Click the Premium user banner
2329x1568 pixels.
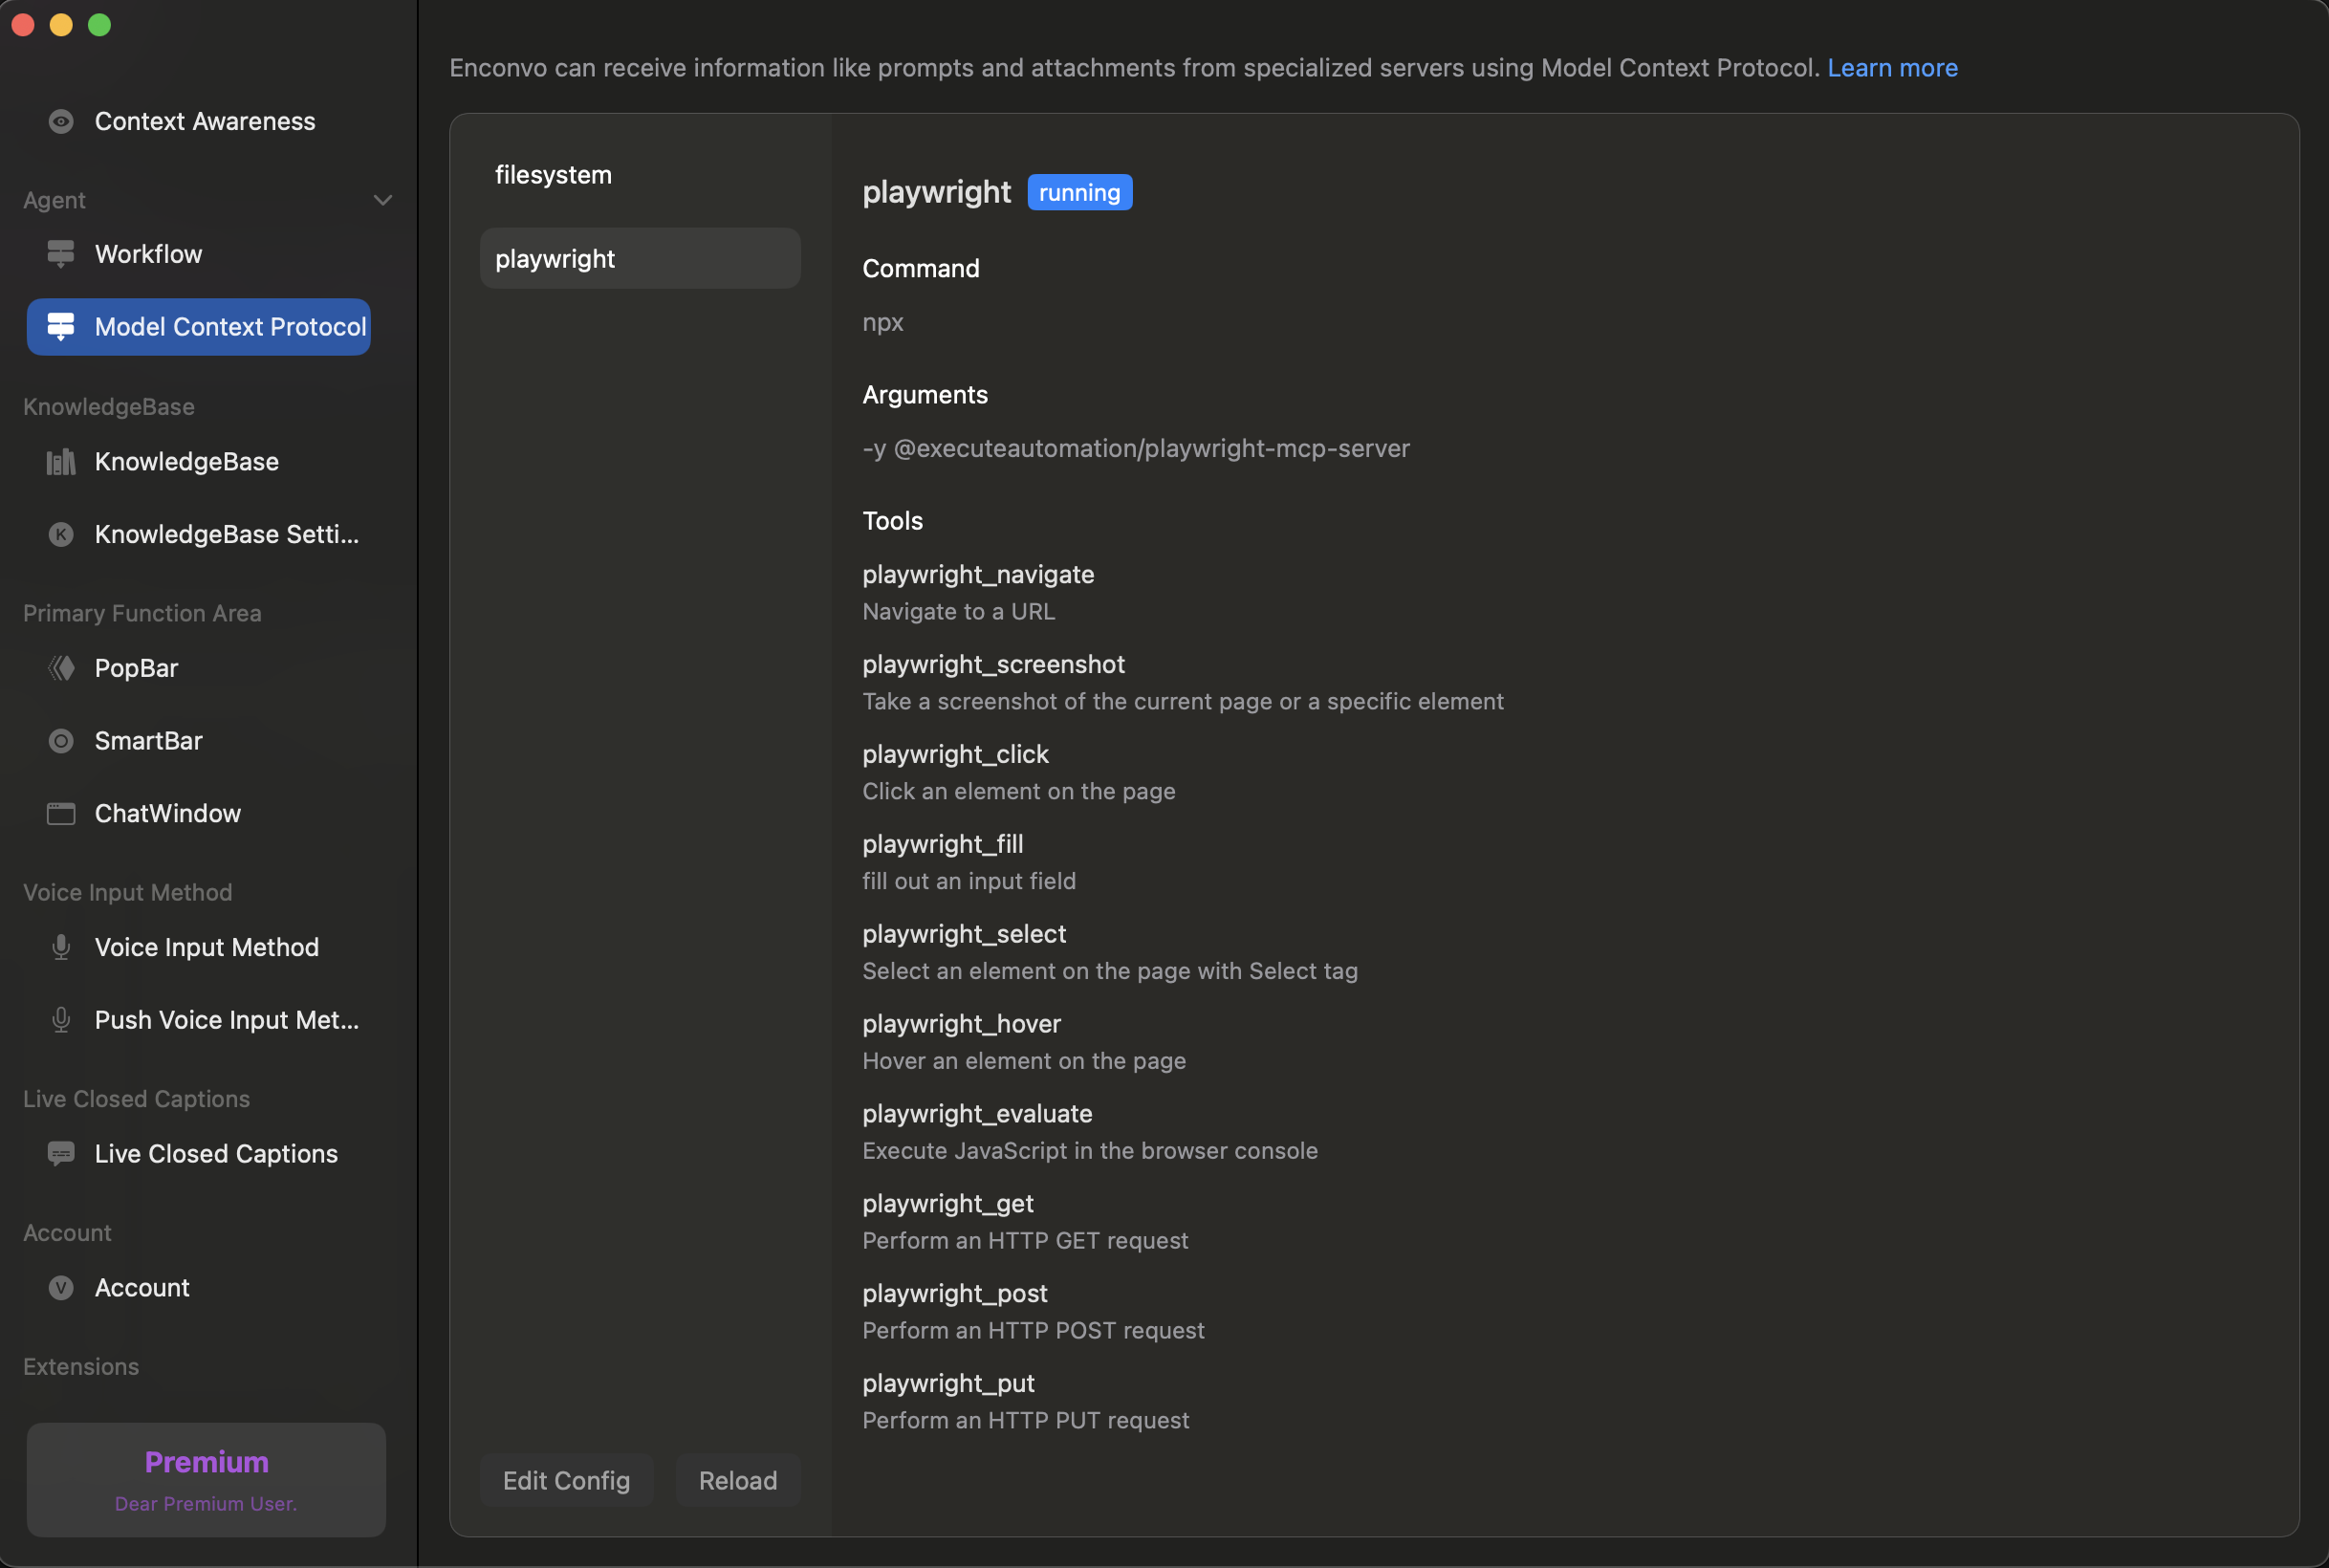(206, 1479)
